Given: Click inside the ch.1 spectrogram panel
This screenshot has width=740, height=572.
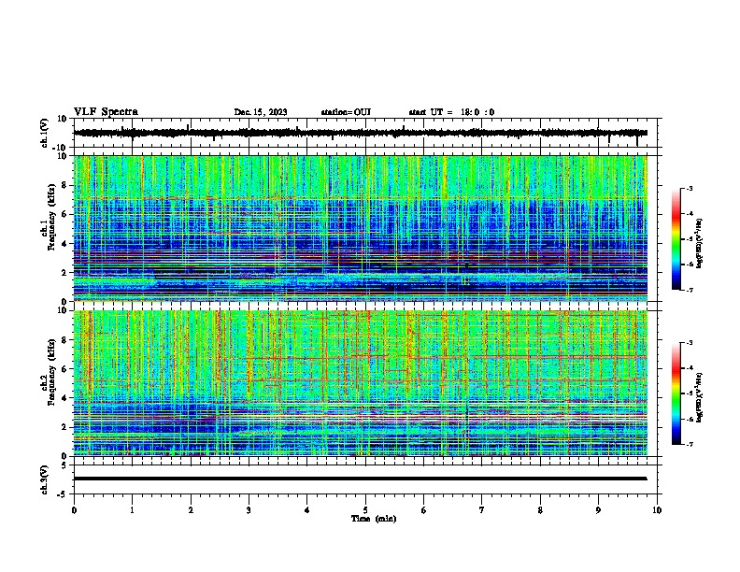Looking at the screenshot, I should pos(361,228).
